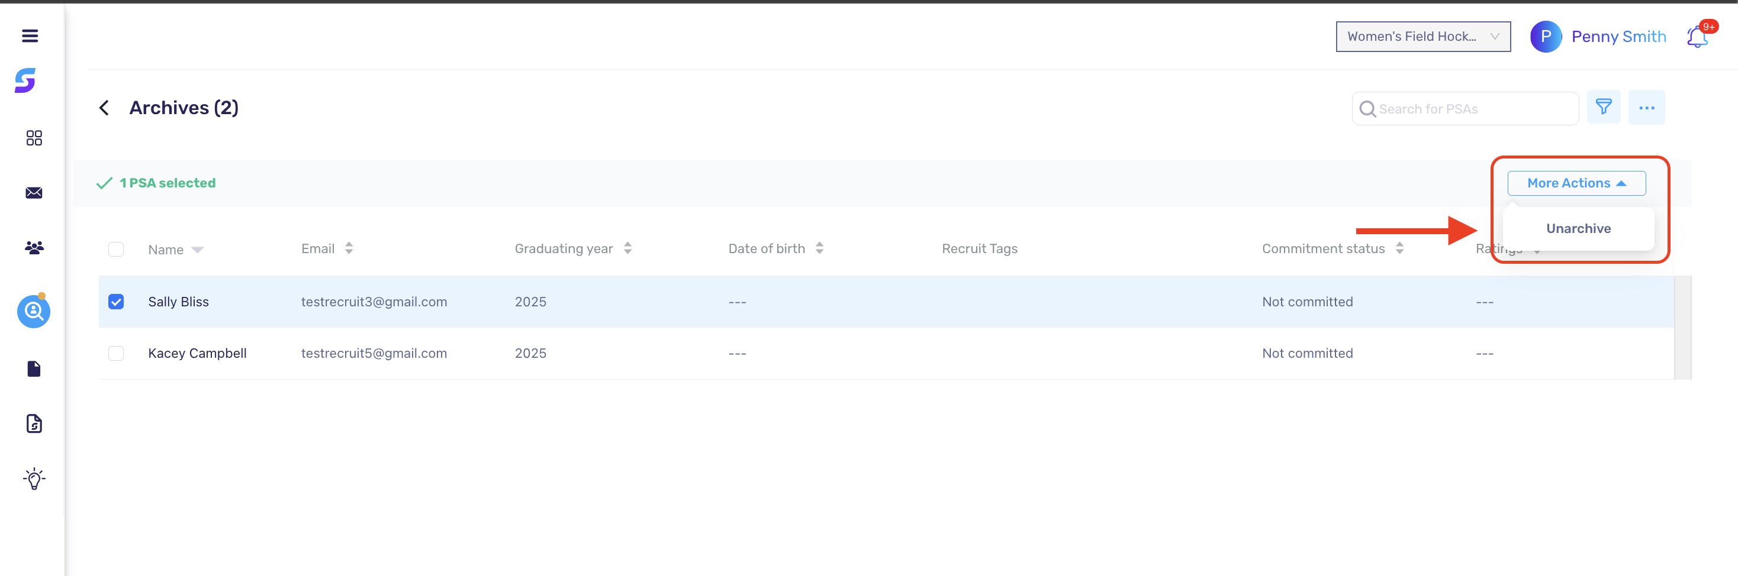This screenshot has height=576, width=1738.
Task: Click Kacey Campbell's graduating year 2025
Action: tap(530, 354)
